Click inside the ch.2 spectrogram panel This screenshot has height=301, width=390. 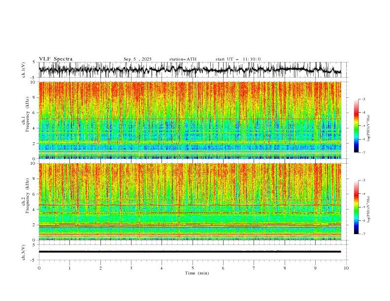[x=190, y=202]
